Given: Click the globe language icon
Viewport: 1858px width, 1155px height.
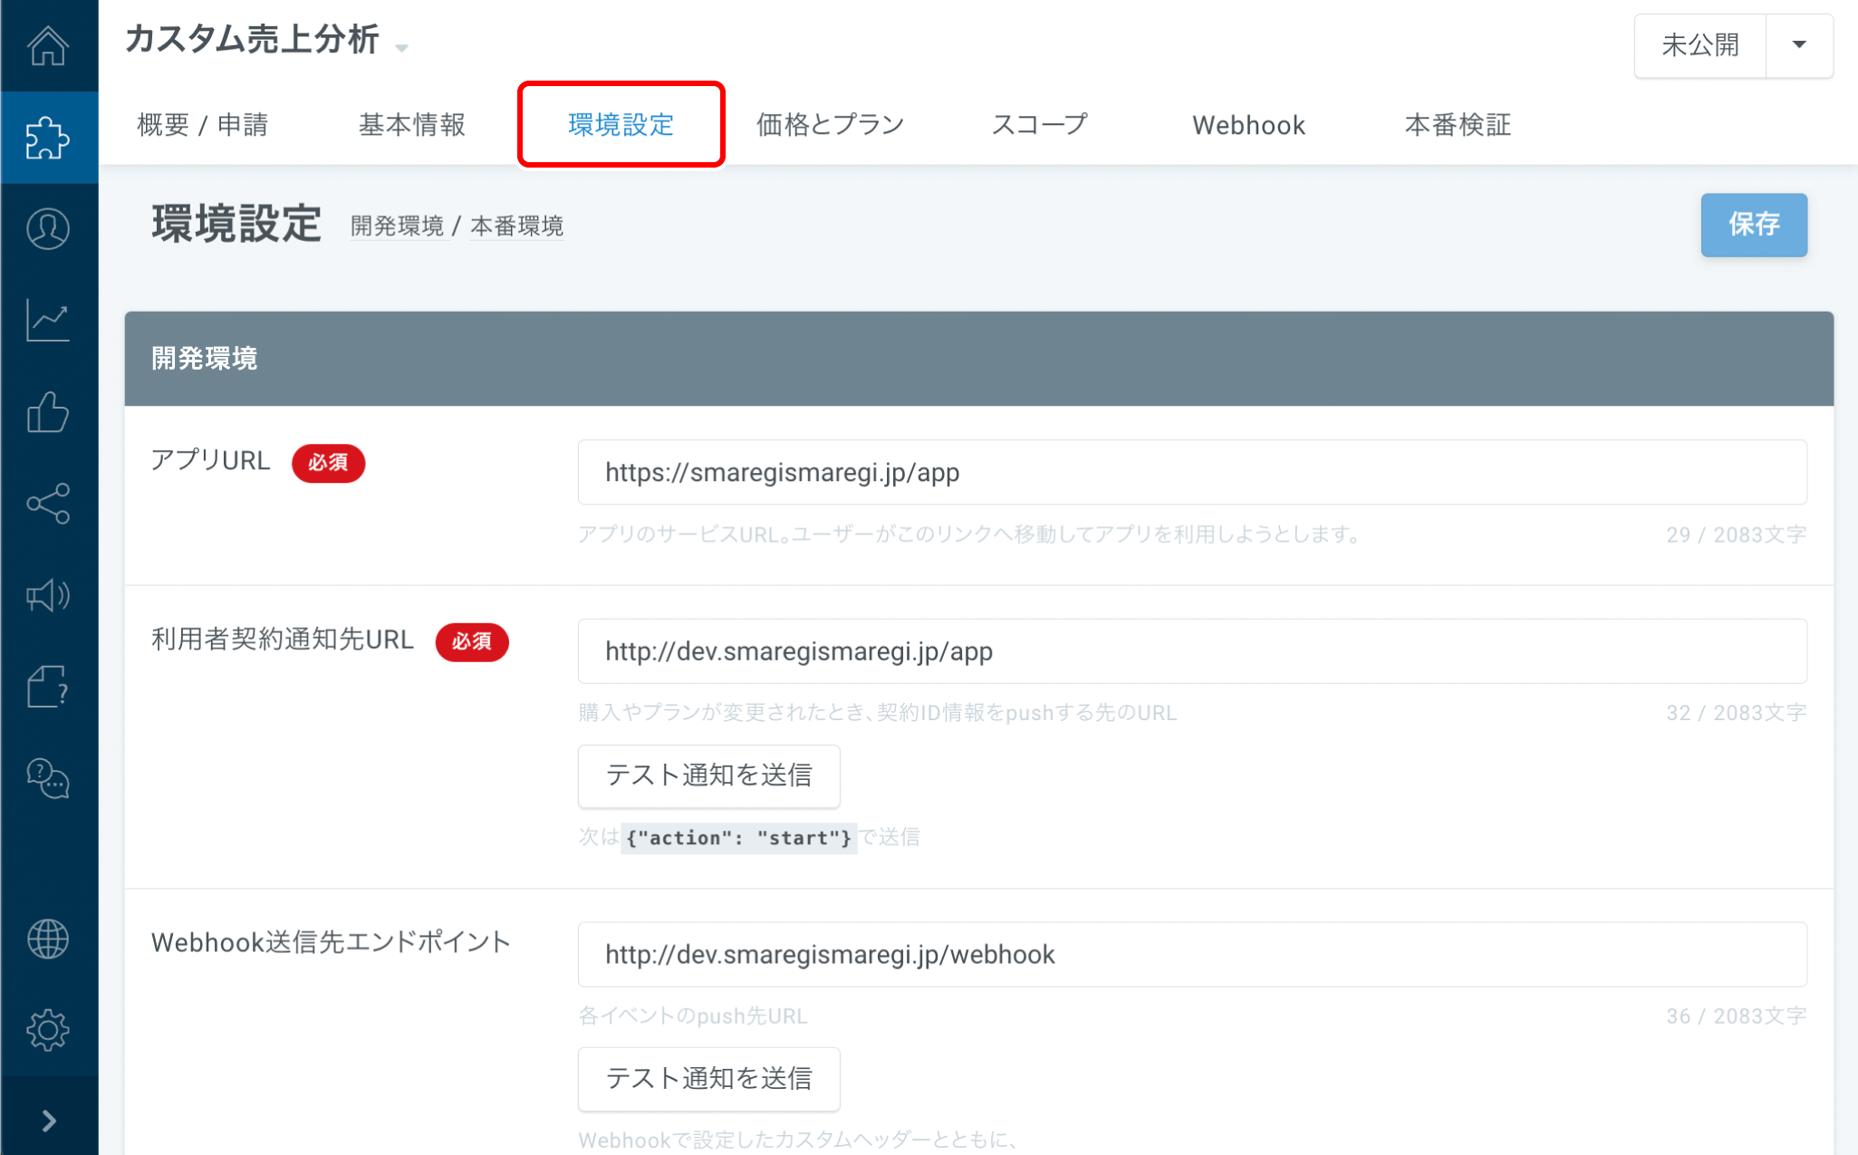Looking at the screenshot, I should (48, 938).
